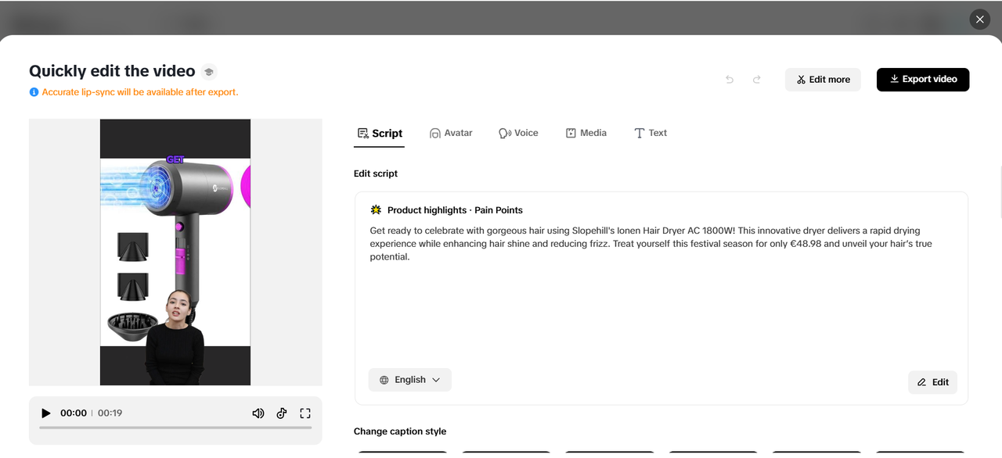
Task: Open the English language dropdown
Action: click(409, 379)
